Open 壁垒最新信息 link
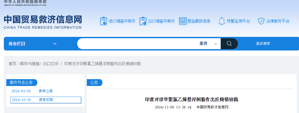Image resolution: width=299 pixels, height=113 pixels. [x=199, y=21]
